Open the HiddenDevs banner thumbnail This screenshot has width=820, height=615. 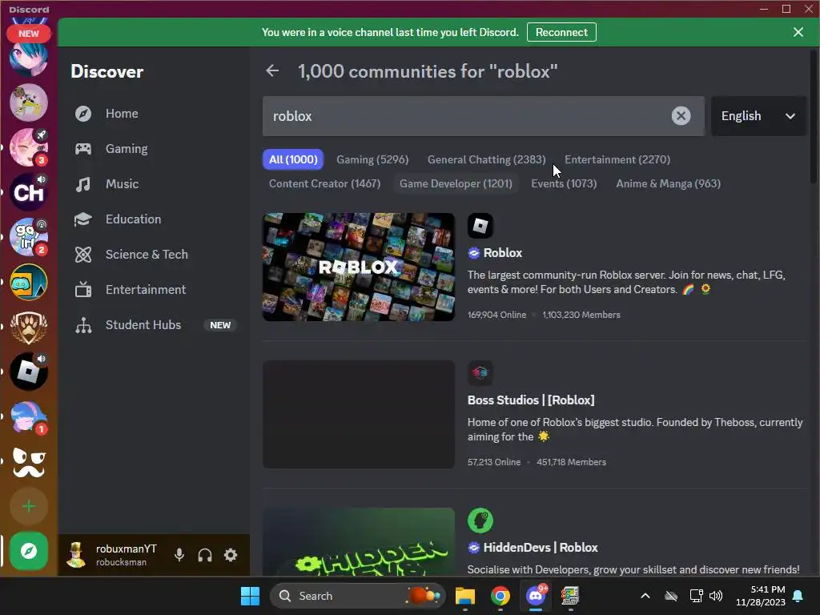(x=358, y=542)
